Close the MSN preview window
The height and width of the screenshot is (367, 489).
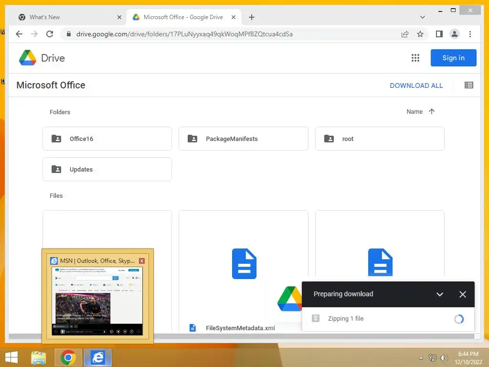(141, 261)
